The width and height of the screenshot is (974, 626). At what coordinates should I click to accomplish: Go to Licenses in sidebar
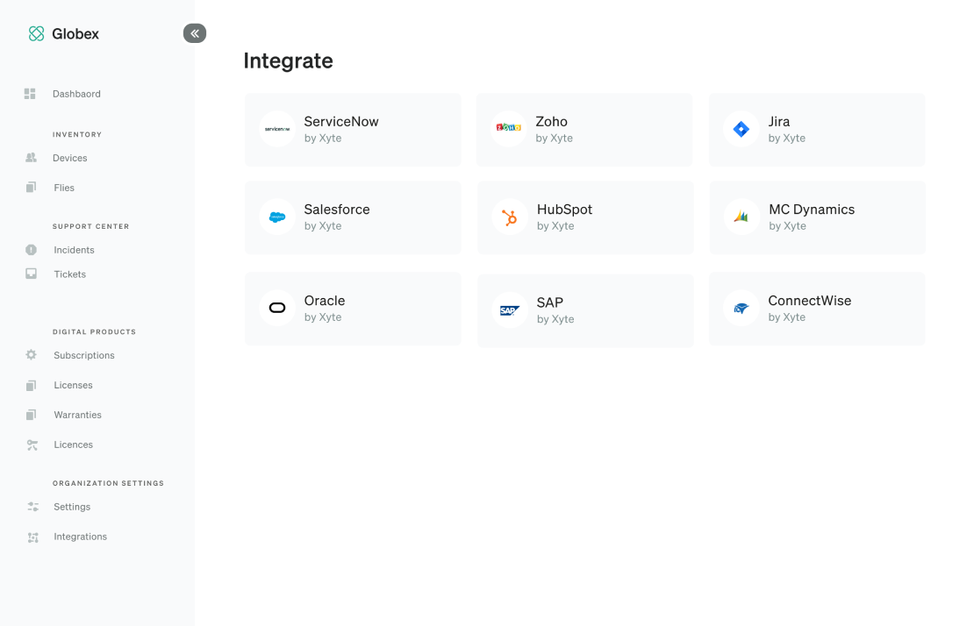(x=73, y=385)
